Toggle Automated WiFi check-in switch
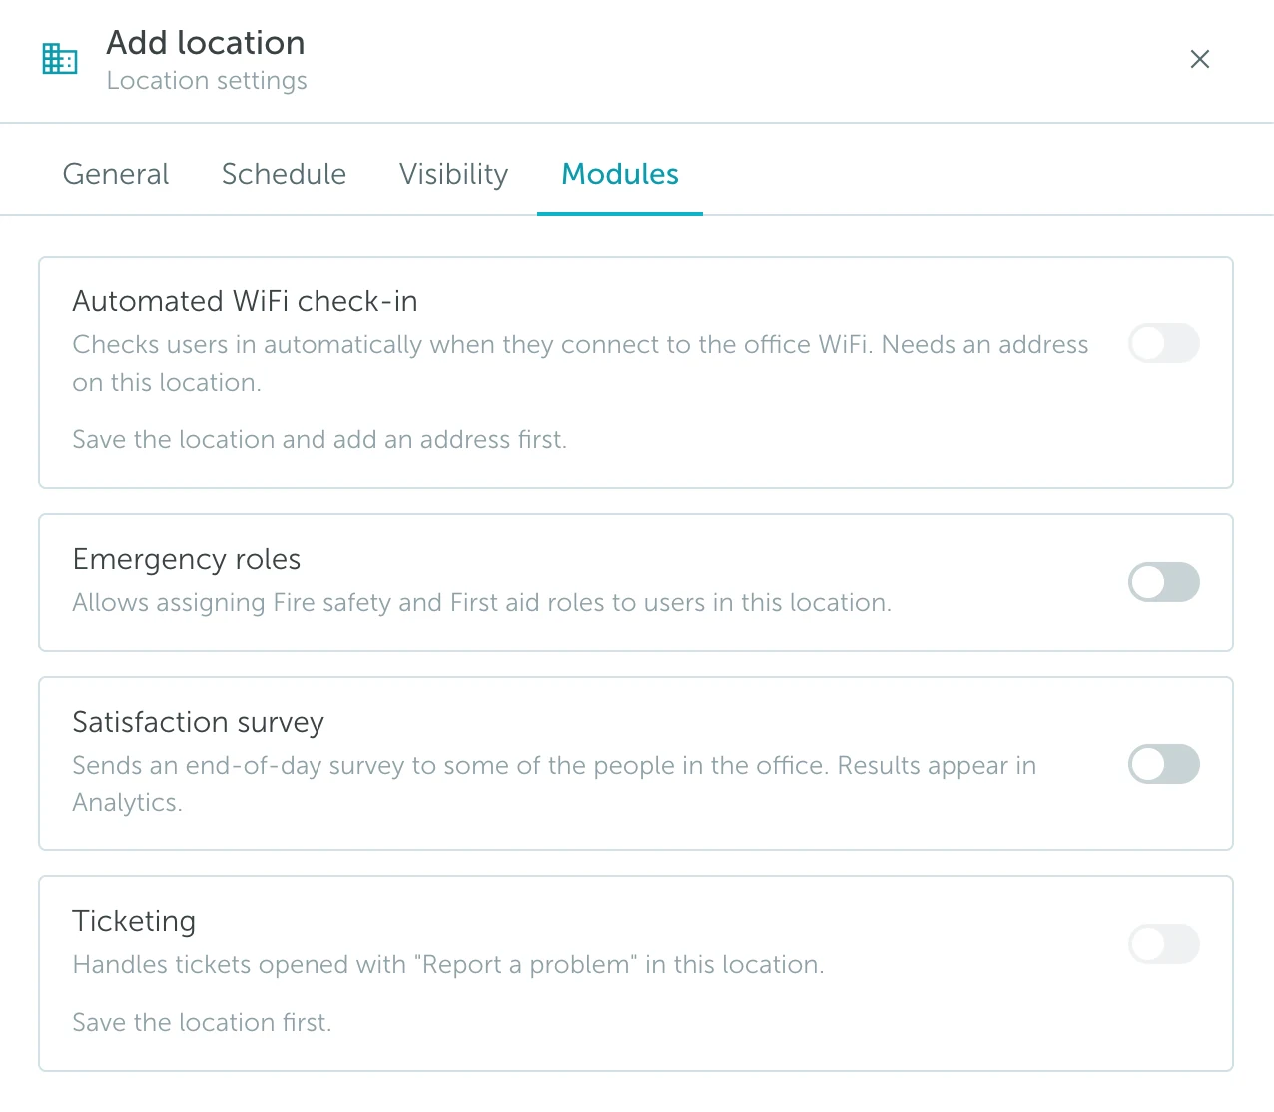 click(1164, 343)
